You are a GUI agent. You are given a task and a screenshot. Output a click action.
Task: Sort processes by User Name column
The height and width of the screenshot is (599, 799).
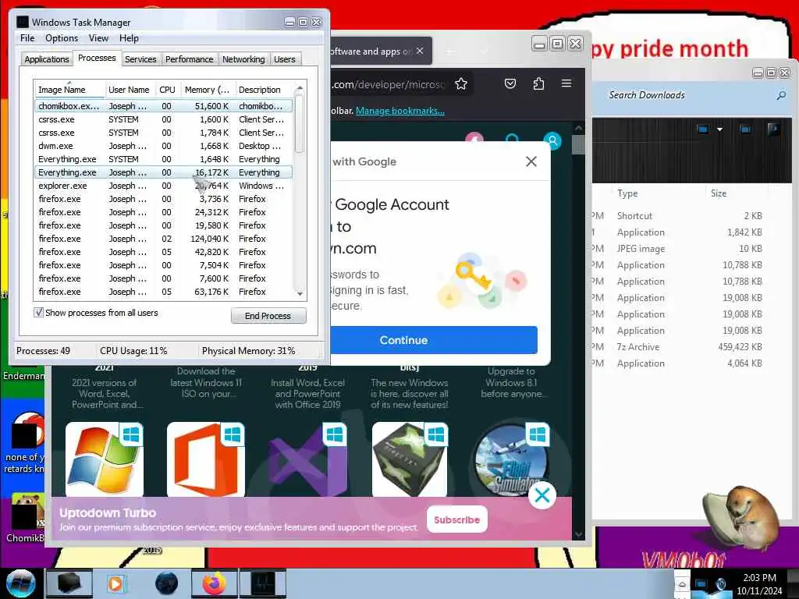coord(130,90)
